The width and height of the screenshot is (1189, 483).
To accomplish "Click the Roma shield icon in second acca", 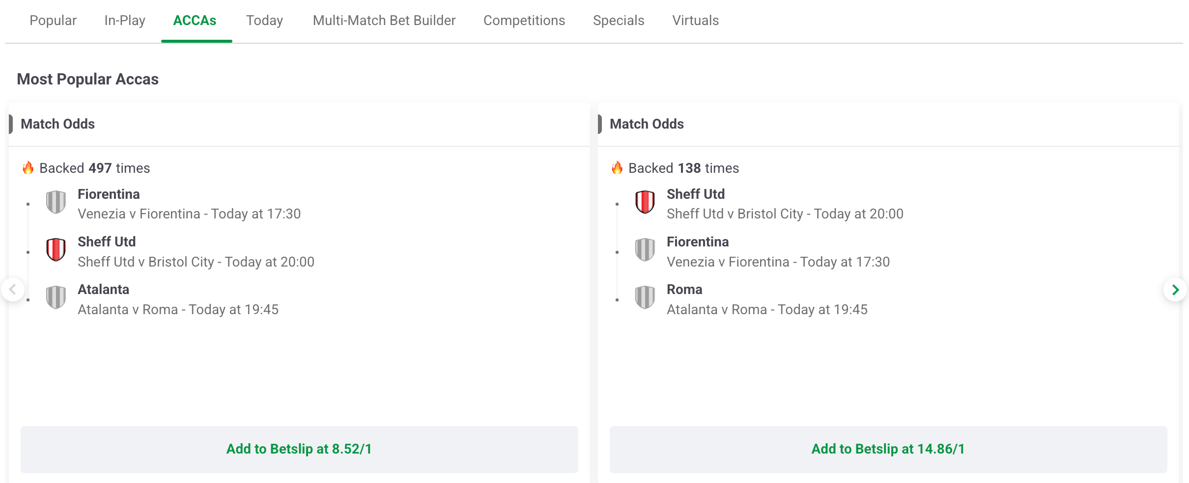I will 645,297.
